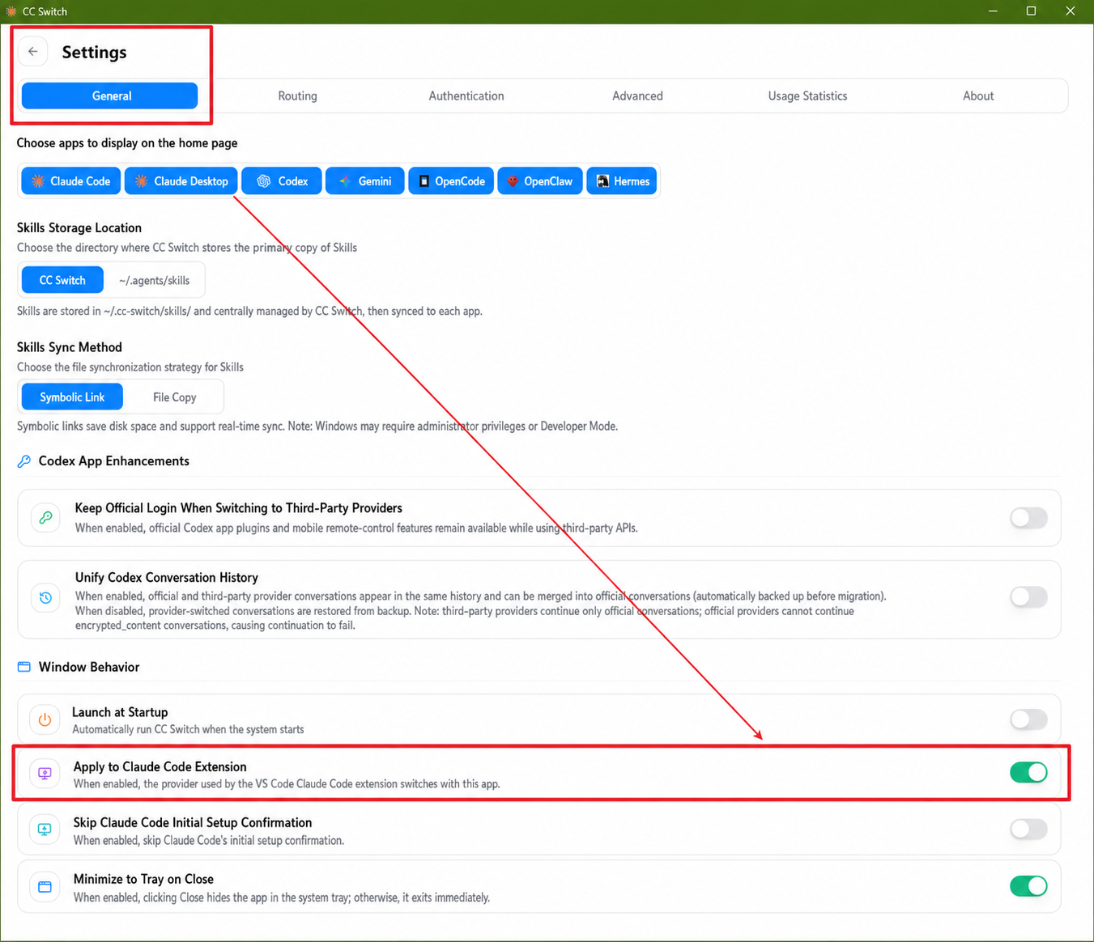This screenshot has width=1094, height=942.
Task: Click the 'Symbolic links save disk space' note
Action: click(x=317, y=426)
